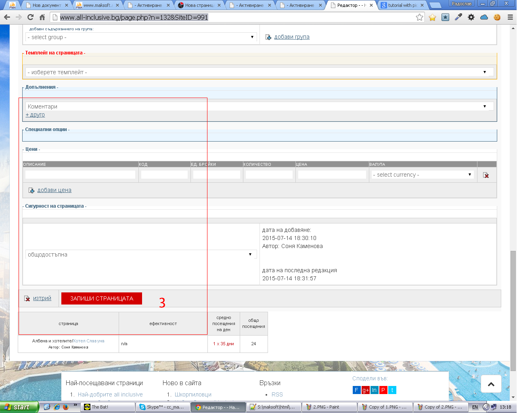Open the 'select group' dropdown
This screenshot has height=413, width=517.
[141, 37]
